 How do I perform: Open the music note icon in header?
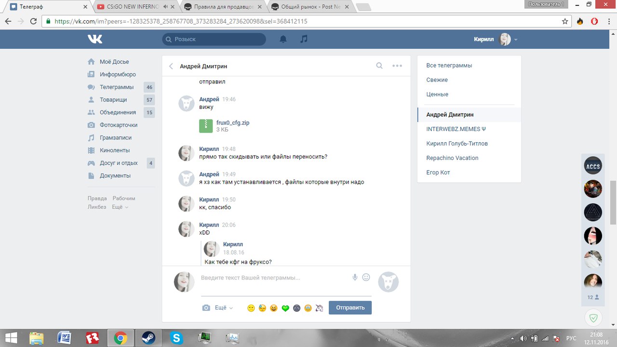(304, 39)
